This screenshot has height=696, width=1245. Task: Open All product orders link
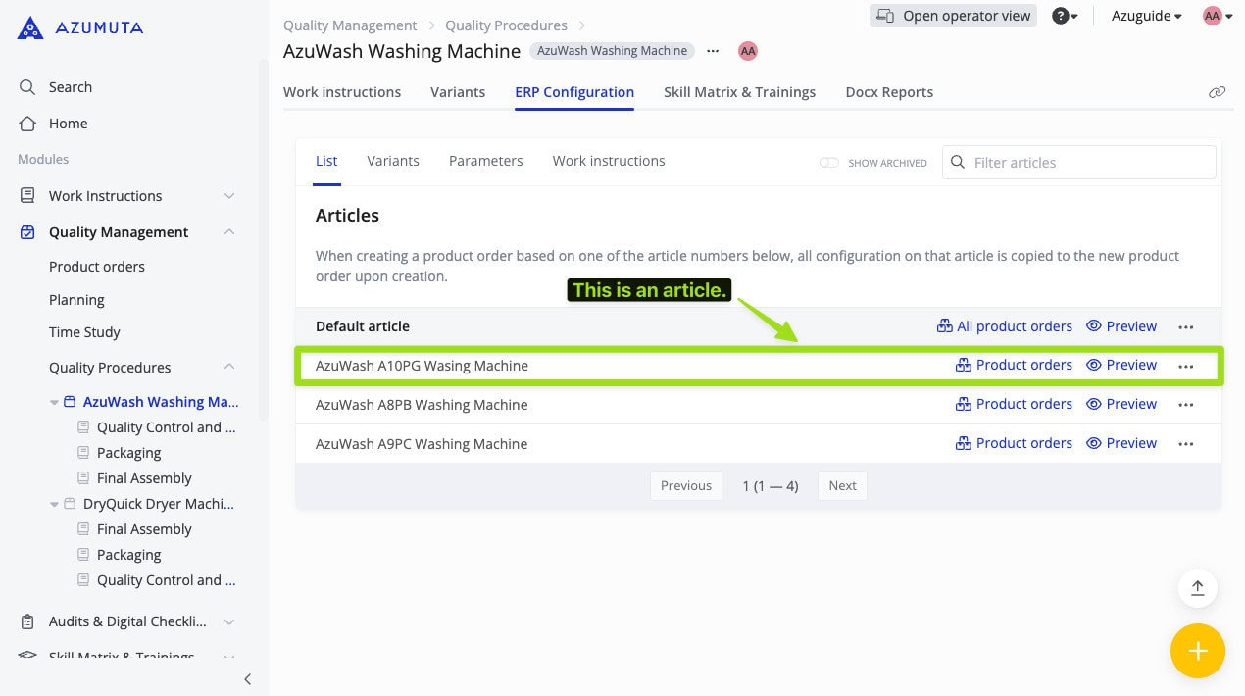(1005, 326)
